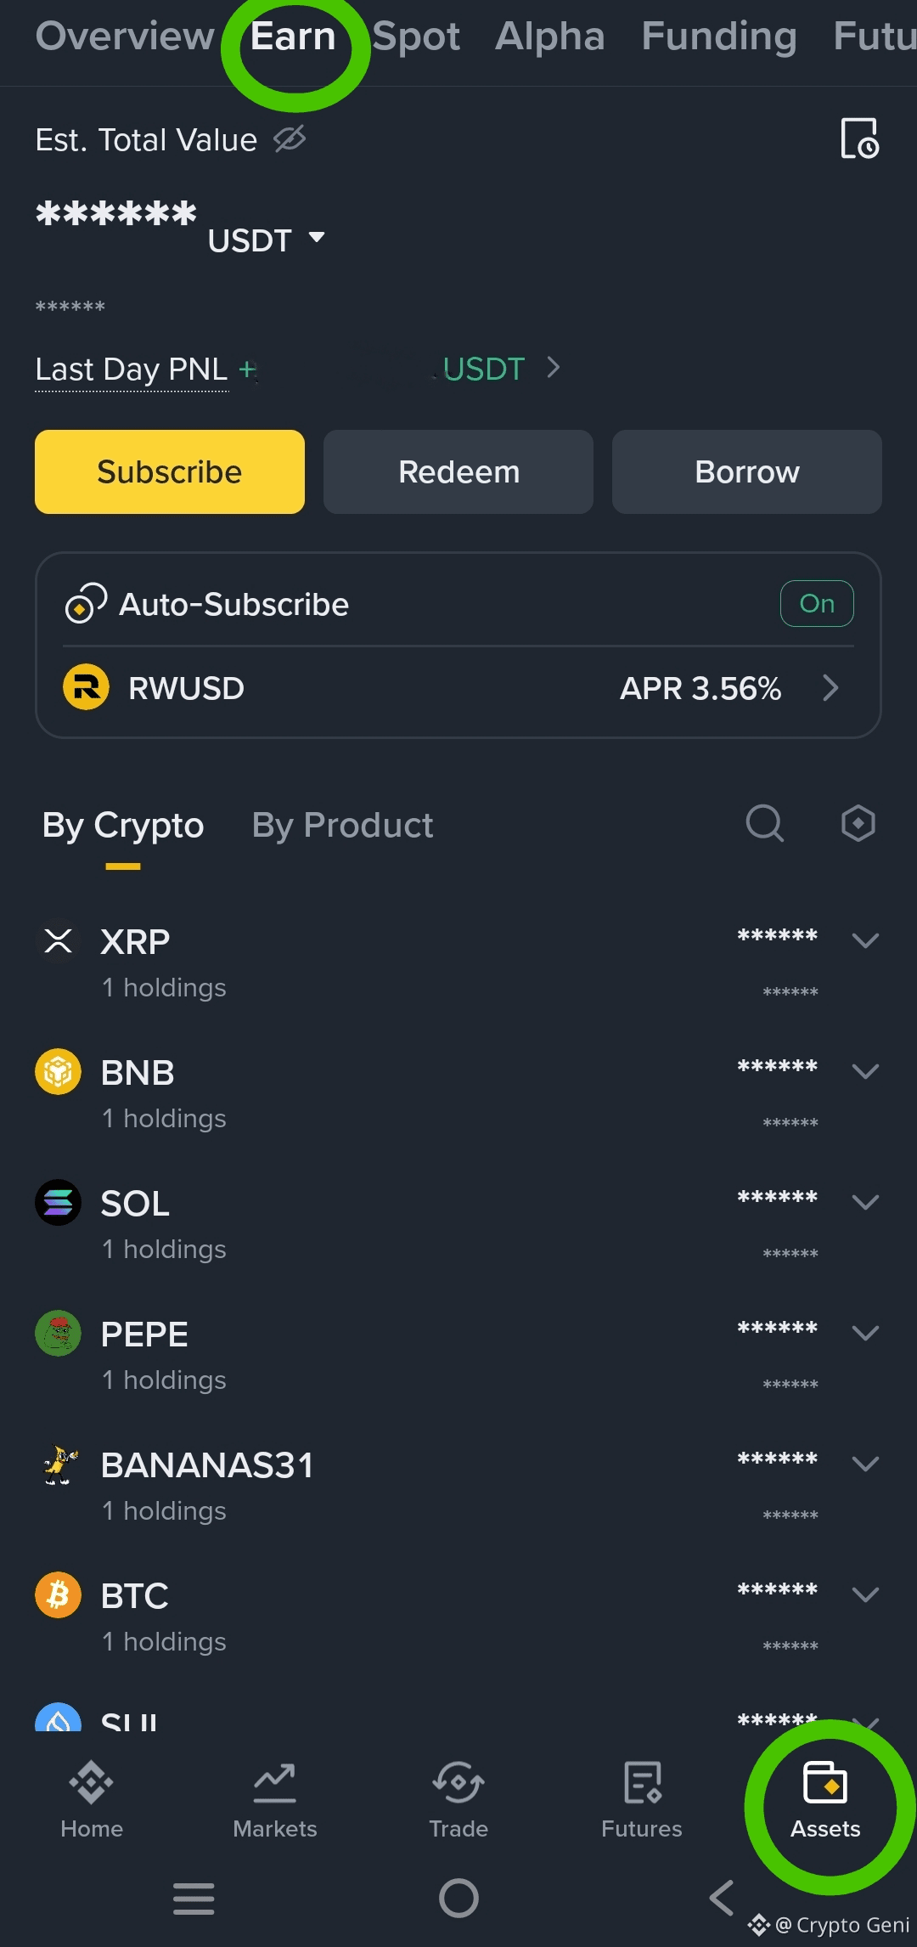Open the Trade navigation icon
The width and height of the screenshot is (917, 1947).
(458, 1797)
